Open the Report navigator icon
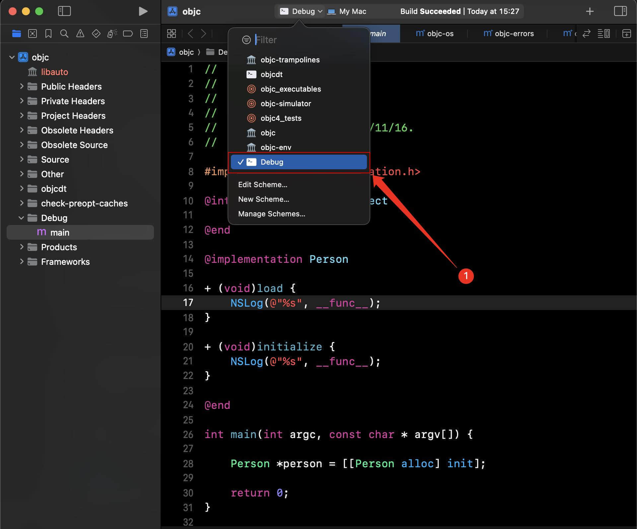Viewport: 637px width, 529px height. (144, 34)
